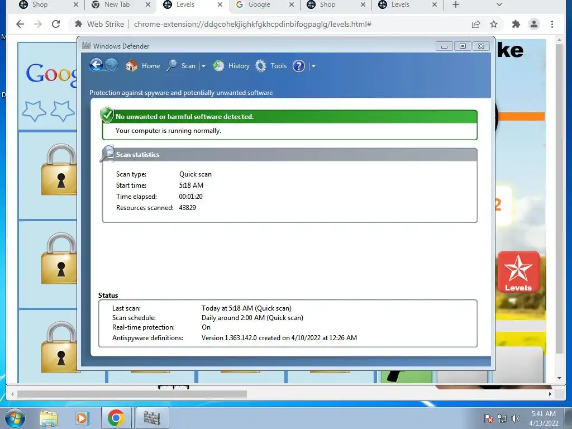Click the bottom padlock level in Levels page
The image size is (572, 429).
pos(59,347)
